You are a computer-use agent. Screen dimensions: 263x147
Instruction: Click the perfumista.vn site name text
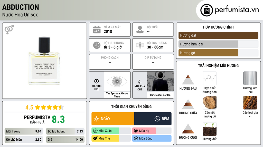(x=237, y=10)
